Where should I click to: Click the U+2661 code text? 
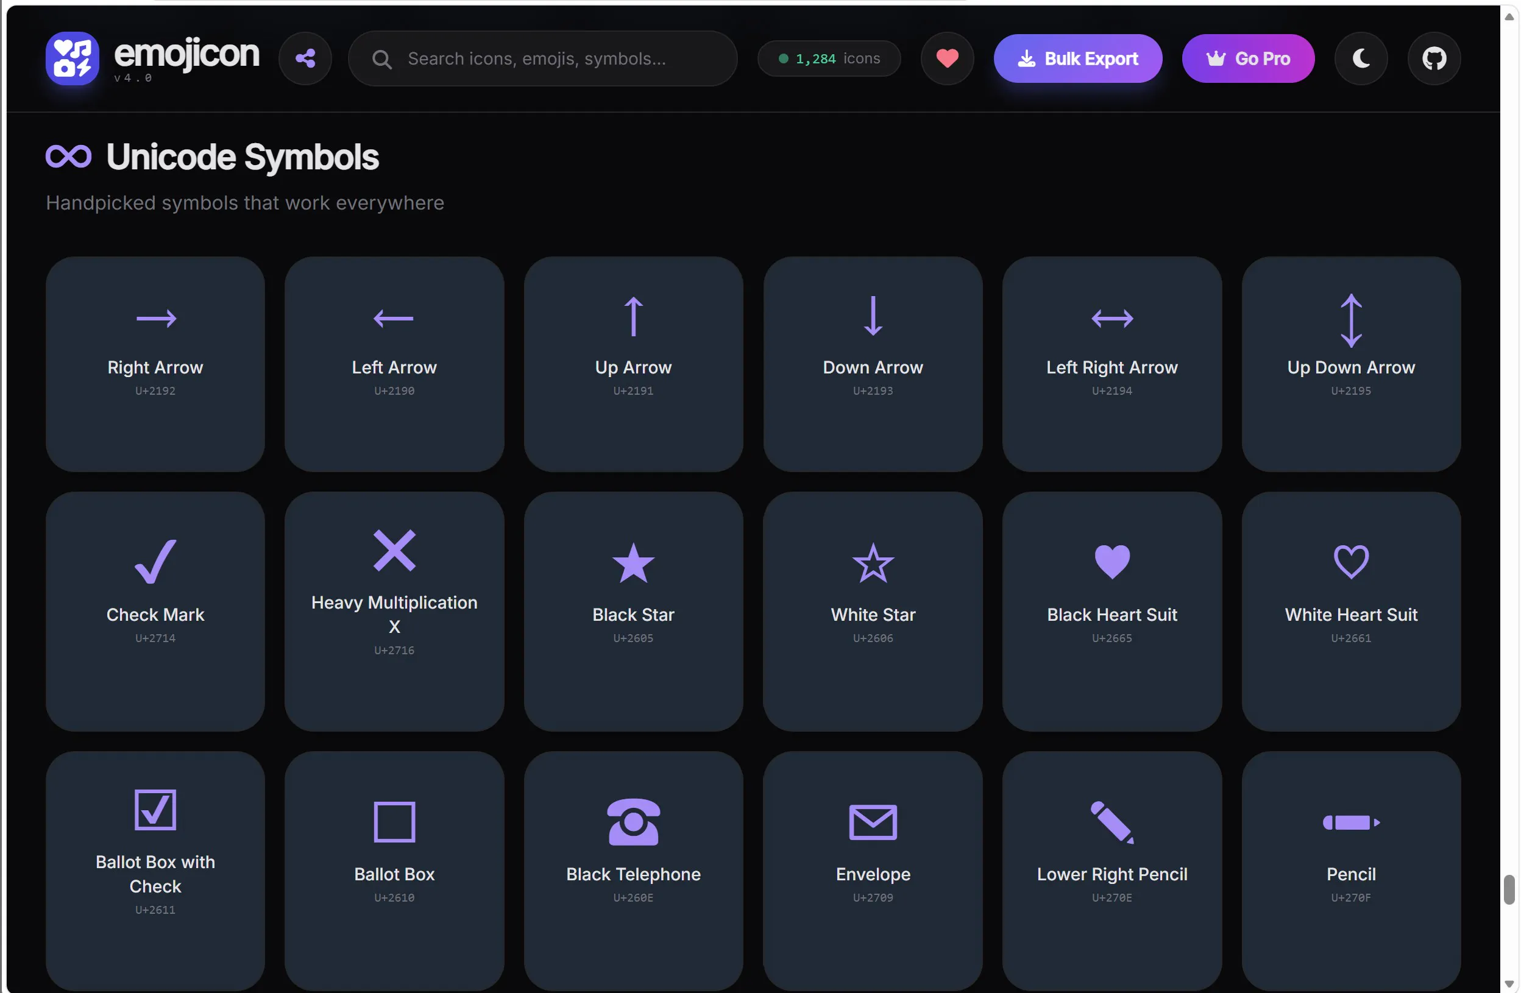[1351, 638]
